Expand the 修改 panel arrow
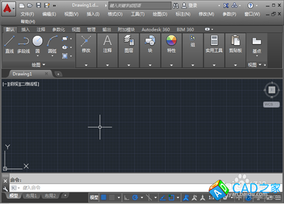Image resolution: width=284 pixels, height=204 pixels. coord(86,65)
